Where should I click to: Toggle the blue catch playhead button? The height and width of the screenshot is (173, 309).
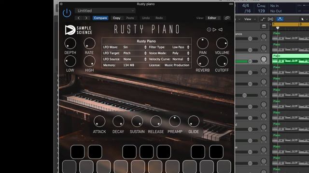[280, 19]
